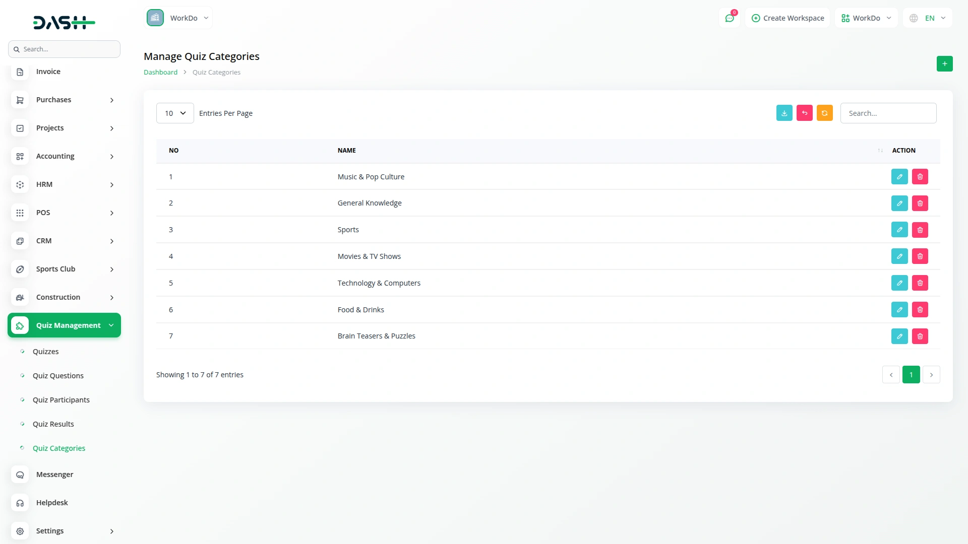Open the chat messages icon in header

pos(729,18)
